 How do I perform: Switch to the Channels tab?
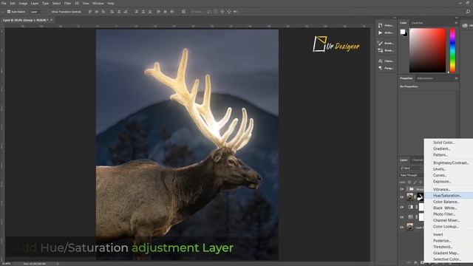click(x=418, y=160)
